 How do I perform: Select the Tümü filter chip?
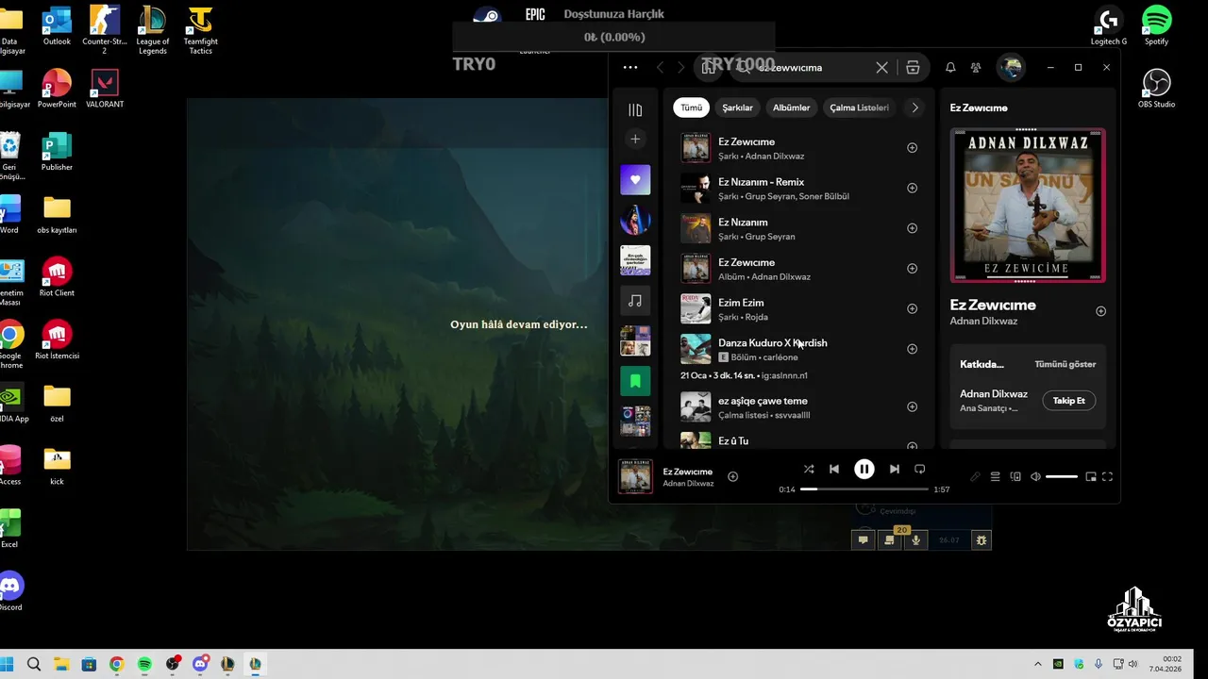pos(692,108)
